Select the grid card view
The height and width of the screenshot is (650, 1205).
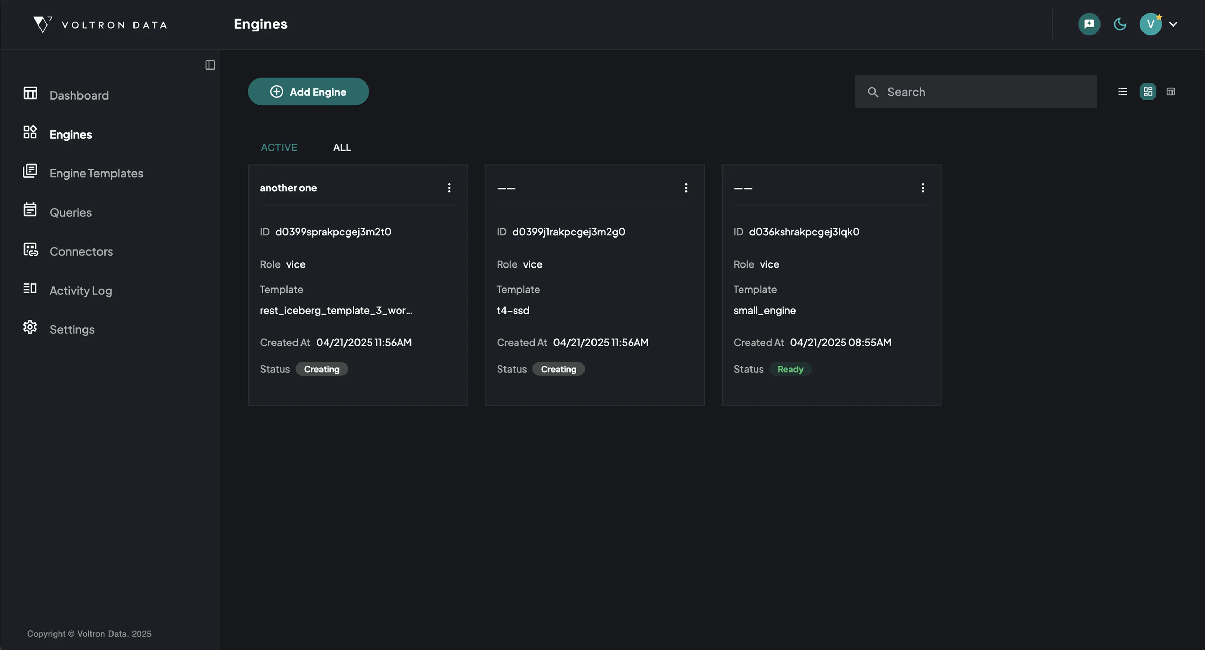click(1147, 92)
